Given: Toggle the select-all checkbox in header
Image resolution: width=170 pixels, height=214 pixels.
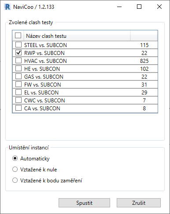Looking at the screenshot, I should (18, 36).
